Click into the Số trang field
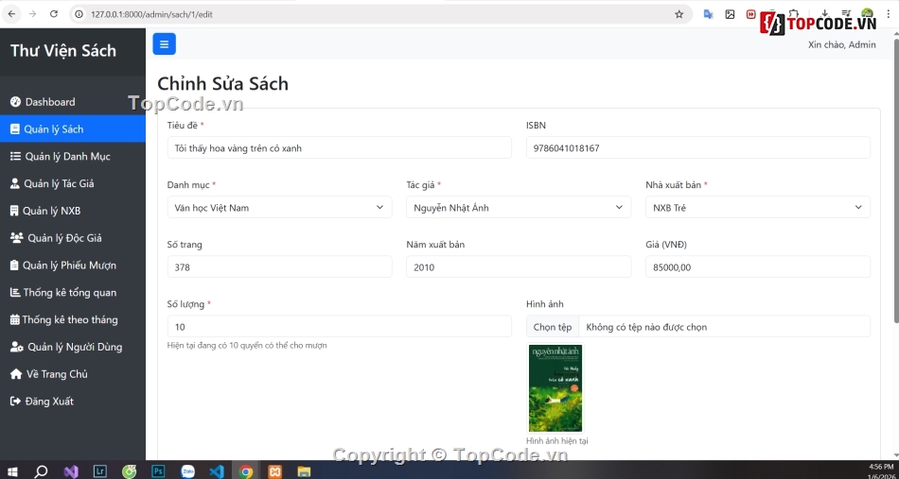899x479 pixels. pos(280,266)
